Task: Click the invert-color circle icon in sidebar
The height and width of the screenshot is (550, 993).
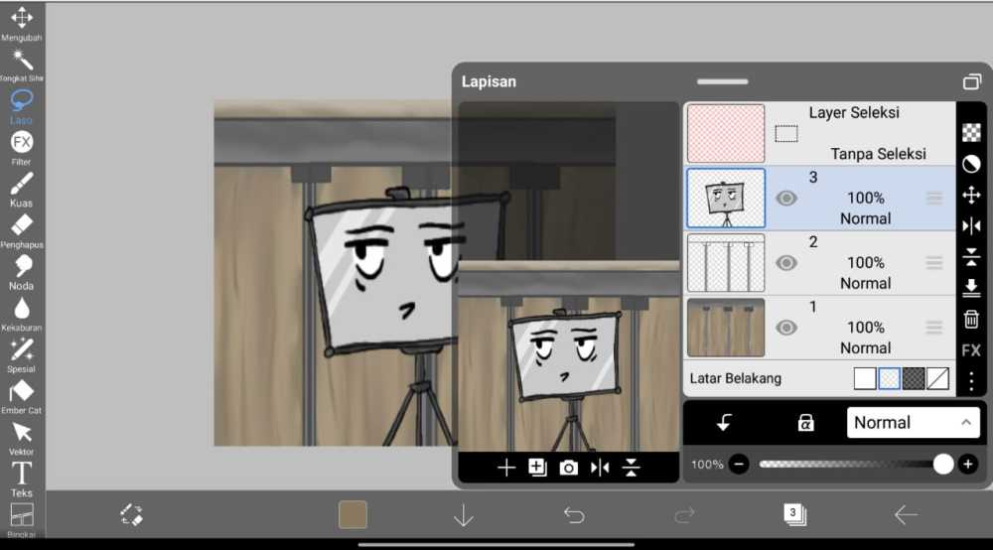Action: coord(971,164)
